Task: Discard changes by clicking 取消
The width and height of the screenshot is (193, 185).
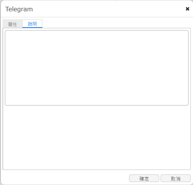Action: [x=176, y=178]
